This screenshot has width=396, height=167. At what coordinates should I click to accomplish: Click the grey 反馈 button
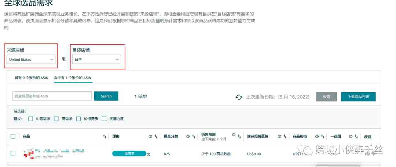click(x=327, y=97)
